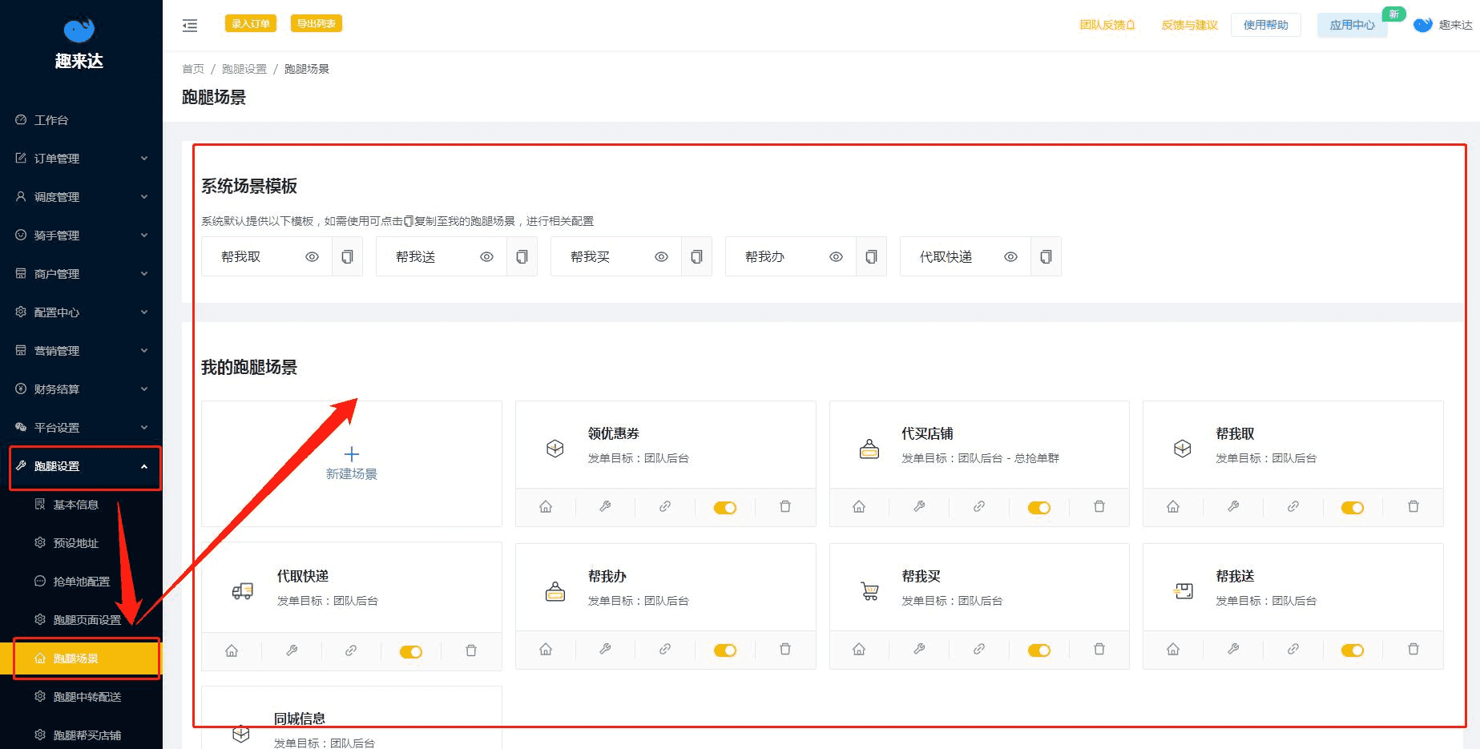
Task: Open the 跑腿中转配送 submenu item
Action: tap(81, 697)
